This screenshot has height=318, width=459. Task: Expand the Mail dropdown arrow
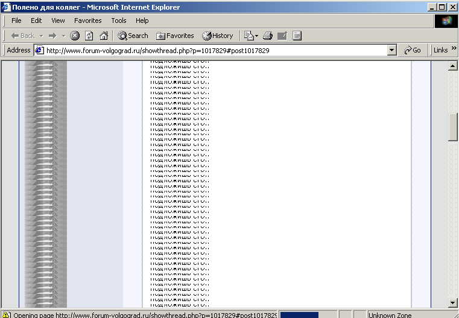coord(257,36)
